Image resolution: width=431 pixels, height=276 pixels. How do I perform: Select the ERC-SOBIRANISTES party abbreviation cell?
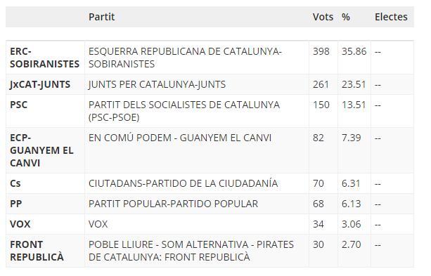coord(44,58)
